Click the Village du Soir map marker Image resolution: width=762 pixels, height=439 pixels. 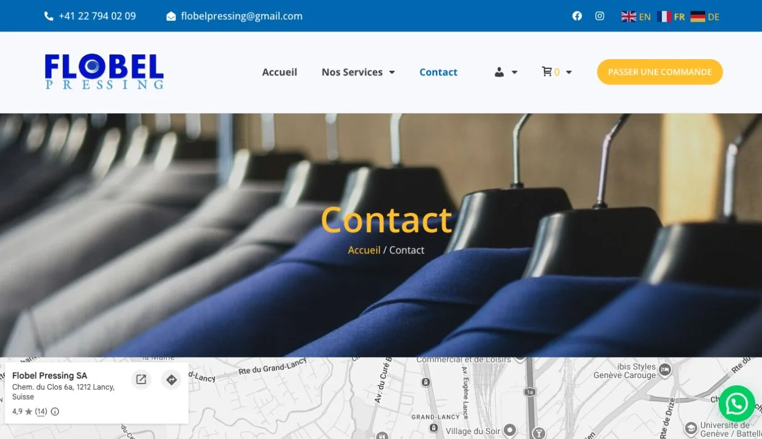point(509,430)
